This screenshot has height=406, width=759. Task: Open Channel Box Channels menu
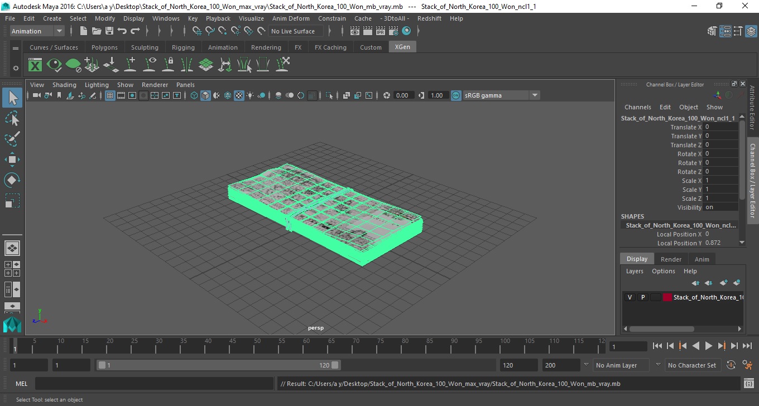[x=637, y=107]
